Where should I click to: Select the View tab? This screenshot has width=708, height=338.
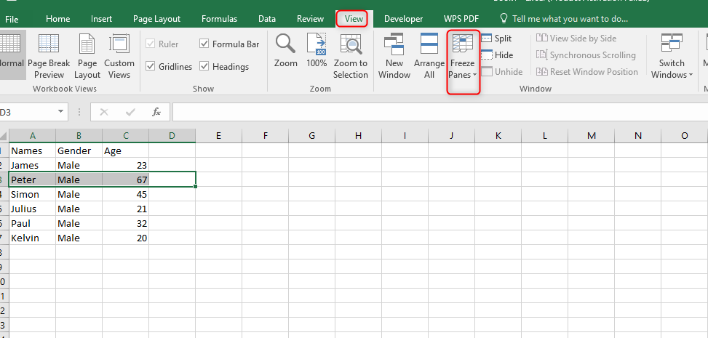click(354, 19)
